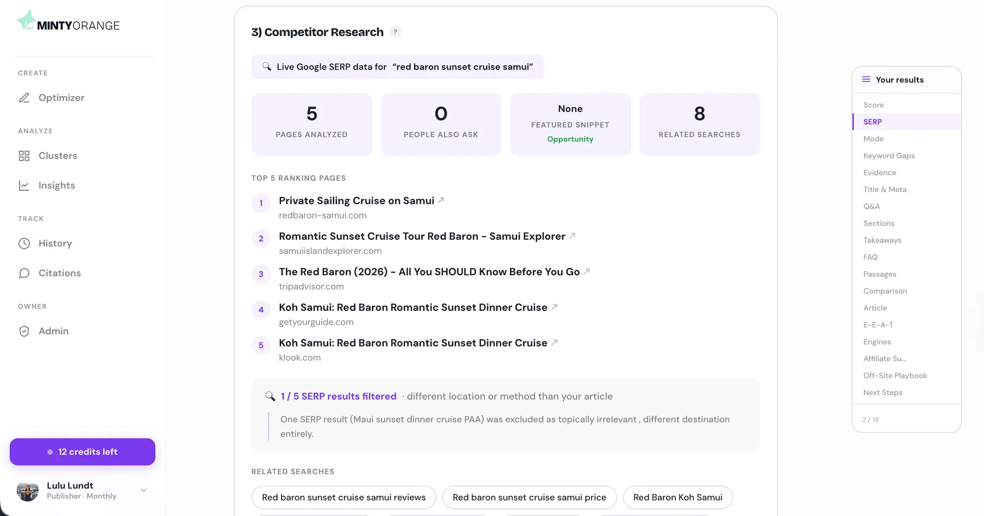The image size is (984, 516).
Task: Click the Featured Snippet Opportunity card
Action: coord(570,124)
